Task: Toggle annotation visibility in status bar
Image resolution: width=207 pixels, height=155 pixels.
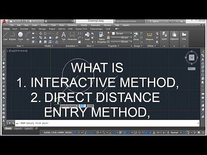Action: click(x=147, y=133)
